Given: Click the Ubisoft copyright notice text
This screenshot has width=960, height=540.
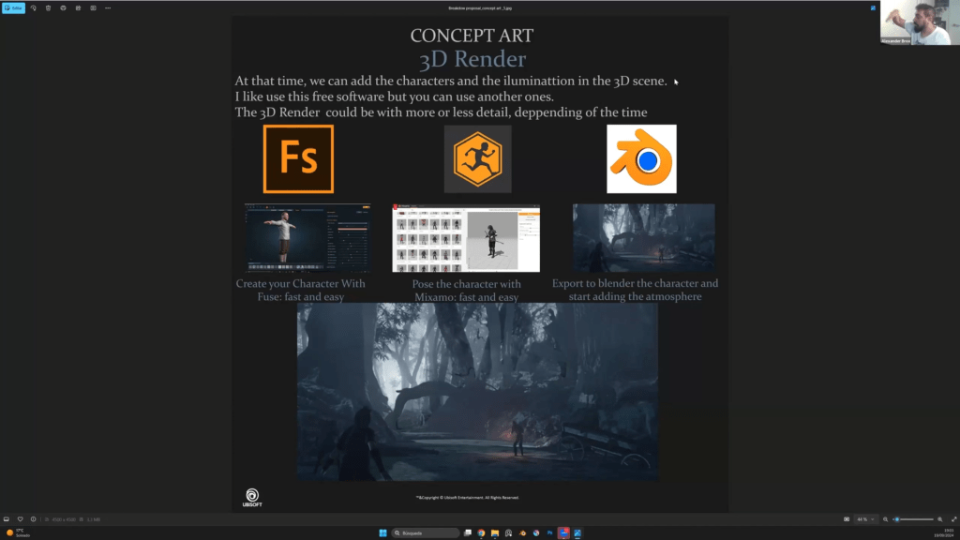Looking at the screenshot, I should pos(468,497).
